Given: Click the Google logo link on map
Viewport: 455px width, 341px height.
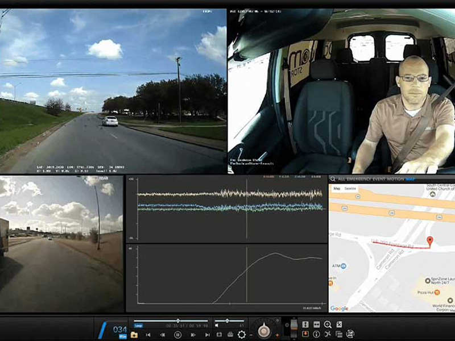Looking at the screenshot, I should (x=340, y=308).
